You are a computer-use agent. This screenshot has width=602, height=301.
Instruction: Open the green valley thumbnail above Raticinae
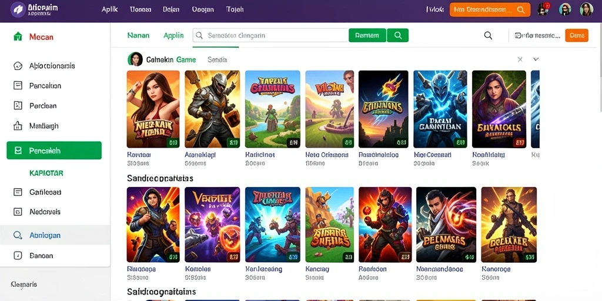pos(273,109)
